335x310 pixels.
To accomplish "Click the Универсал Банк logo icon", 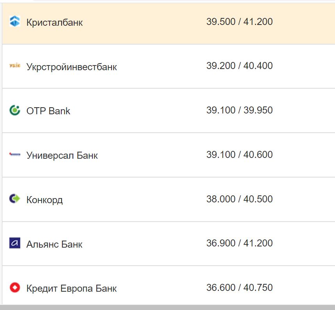I will pos(14,155).
